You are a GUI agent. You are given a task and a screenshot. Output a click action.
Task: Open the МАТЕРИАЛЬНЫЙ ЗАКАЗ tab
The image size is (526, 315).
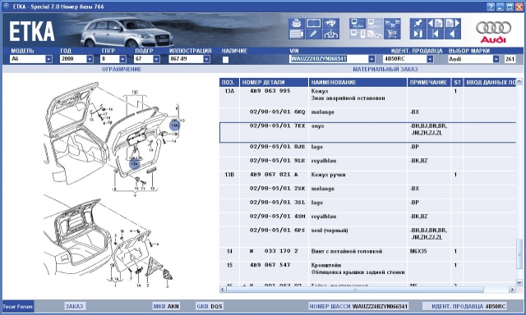pos(385,69)
